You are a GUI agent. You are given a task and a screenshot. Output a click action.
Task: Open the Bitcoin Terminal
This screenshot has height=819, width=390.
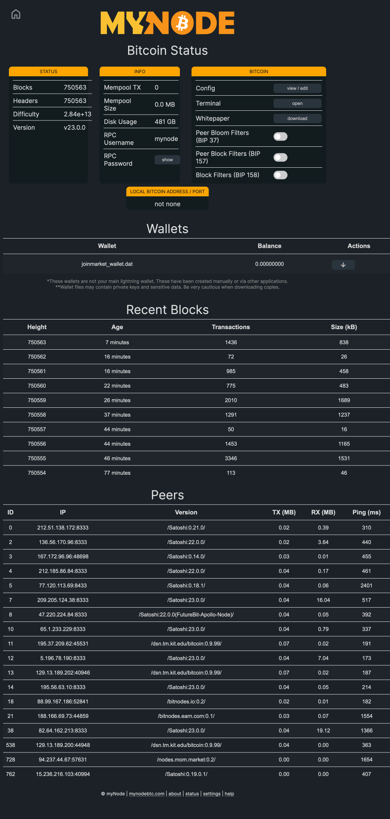(x=297, y=103)
